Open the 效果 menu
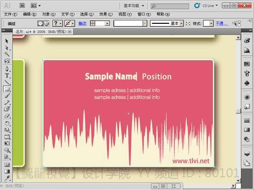The height and width of the screenshot is (190, 254). tap(106, 14)
